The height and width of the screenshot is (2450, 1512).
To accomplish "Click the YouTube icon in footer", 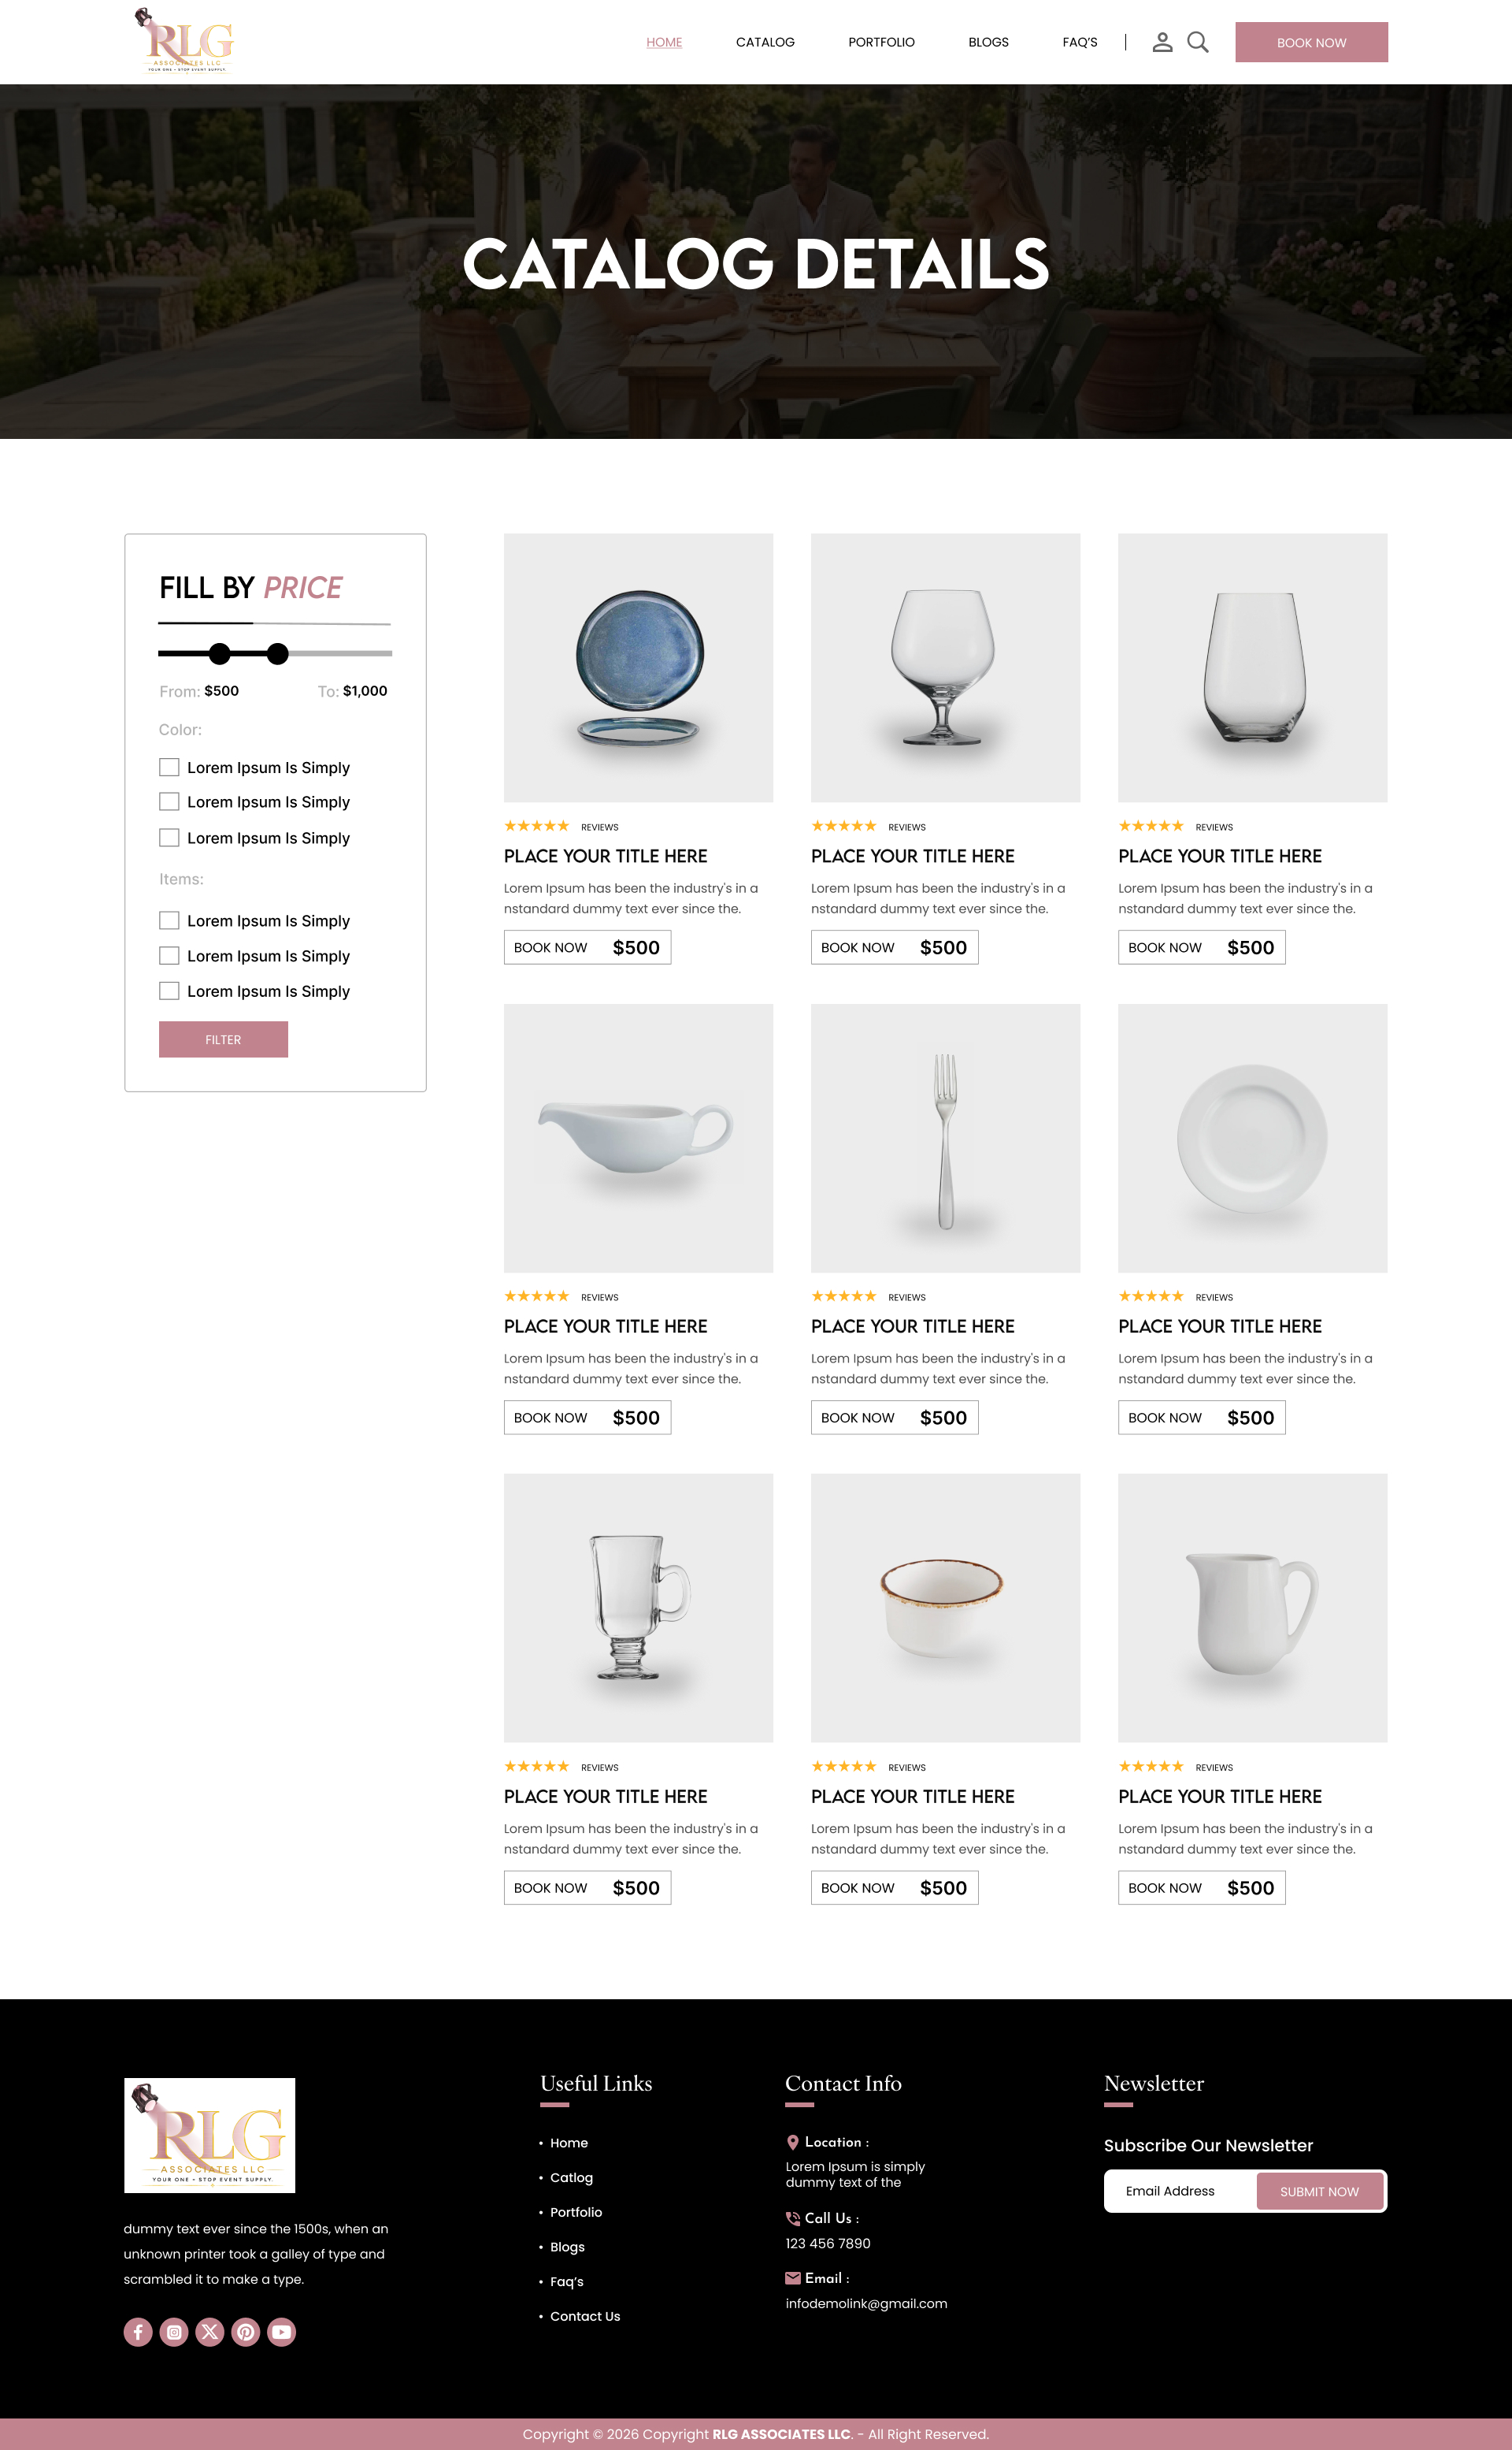I will tap(282, 2332).
